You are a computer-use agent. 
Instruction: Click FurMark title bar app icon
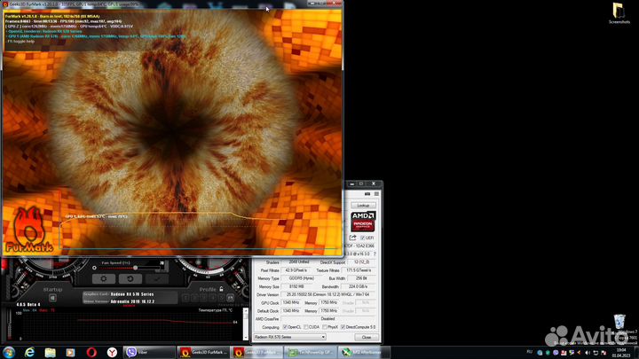(5, 4)
